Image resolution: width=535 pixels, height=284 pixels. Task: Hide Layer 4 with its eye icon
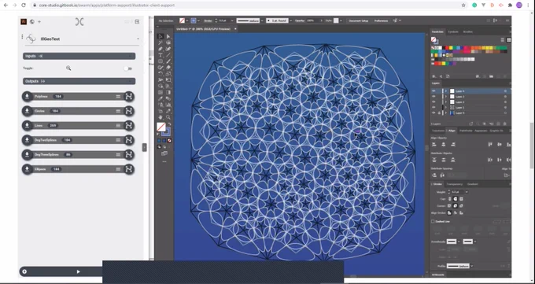click(x=434, y=91)
